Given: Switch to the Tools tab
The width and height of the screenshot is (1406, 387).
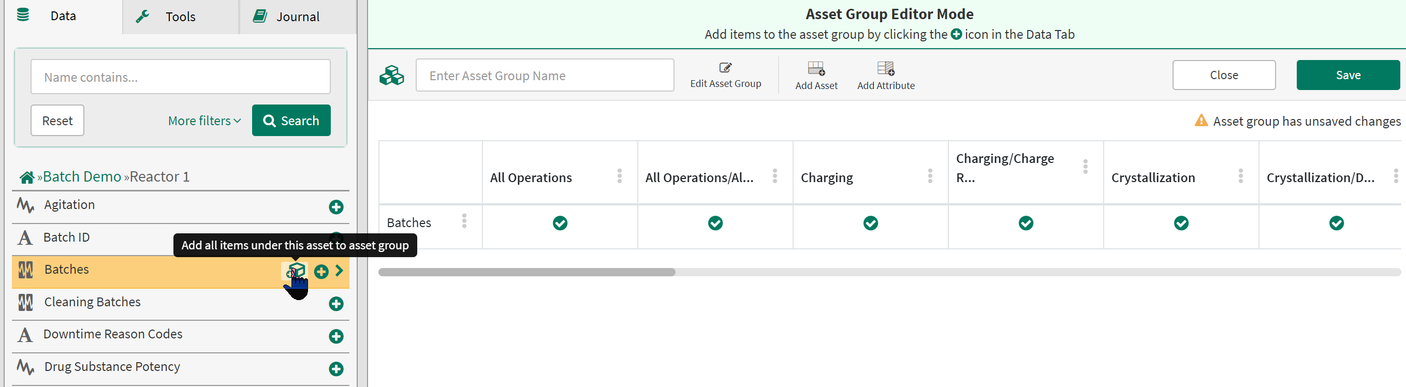Looking at the screenshot, I should pos(180,17).
